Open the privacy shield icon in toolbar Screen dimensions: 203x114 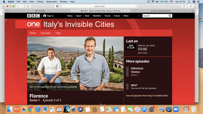(57, 6)
